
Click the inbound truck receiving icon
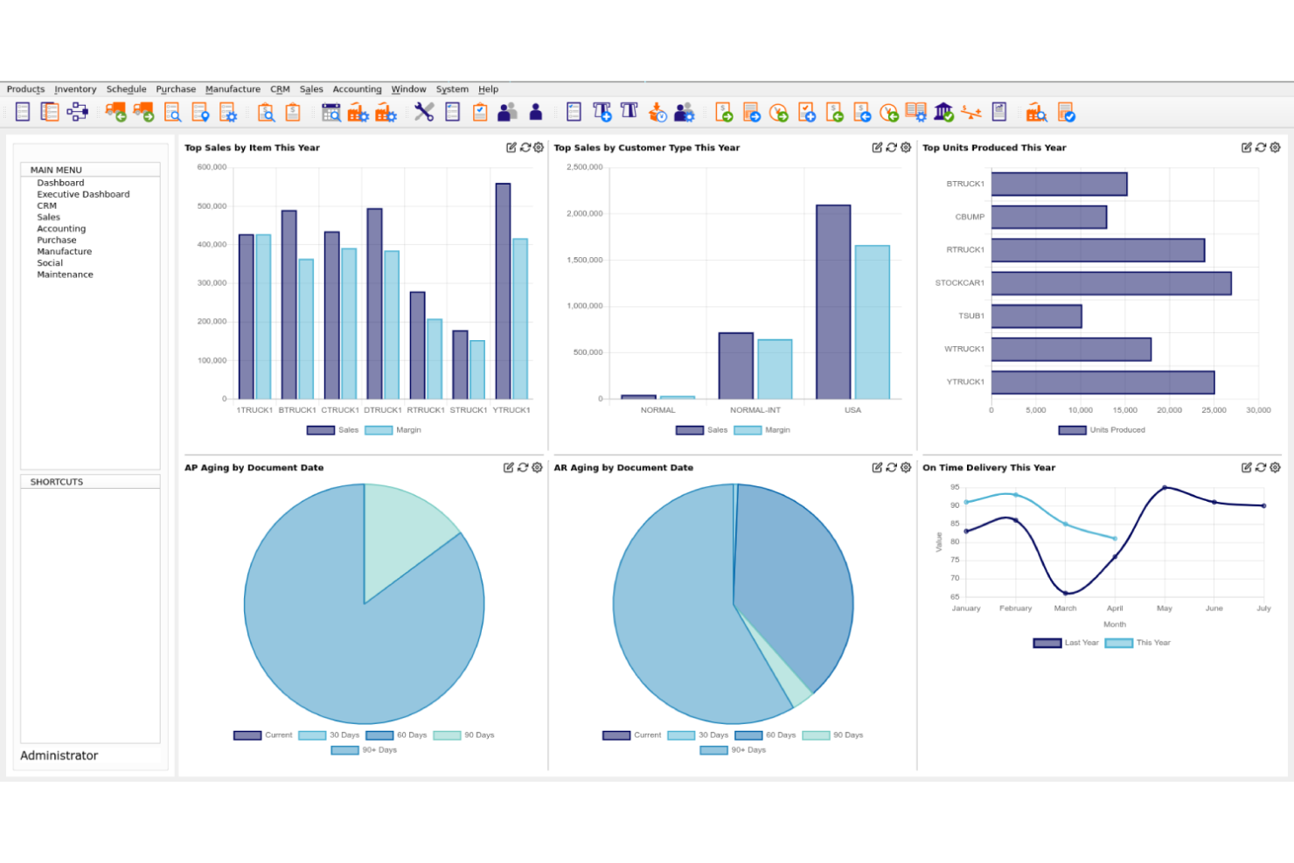(x=116, y=112)
